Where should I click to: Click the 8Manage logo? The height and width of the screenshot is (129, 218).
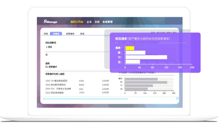point(50,21)
